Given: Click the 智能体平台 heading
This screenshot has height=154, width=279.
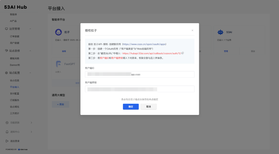Looking at the screenshot, I should pyautogui.click(x=58, y=20).
